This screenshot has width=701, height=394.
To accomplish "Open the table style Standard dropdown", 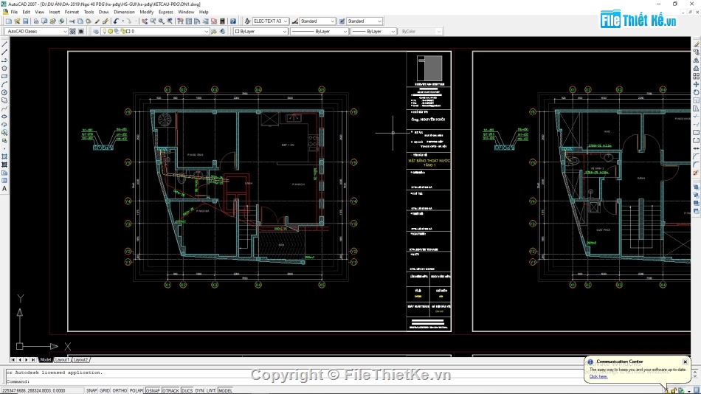I will (365, 21).
